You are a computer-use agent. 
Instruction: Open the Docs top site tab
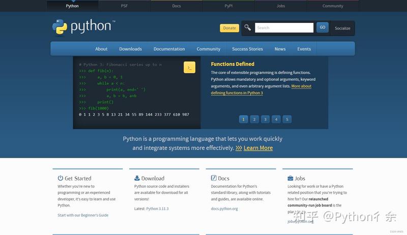(177, 6)
